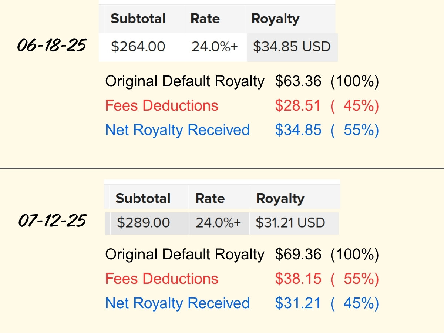The width and height of the screenshot is (444, 333).
Task: Click the Rate header in top table
Action: point(205,19)
